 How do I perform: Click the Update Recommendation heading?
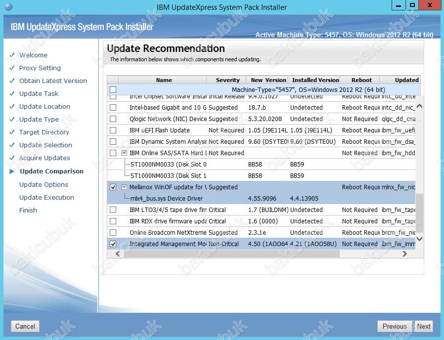[x=166, y=48]
